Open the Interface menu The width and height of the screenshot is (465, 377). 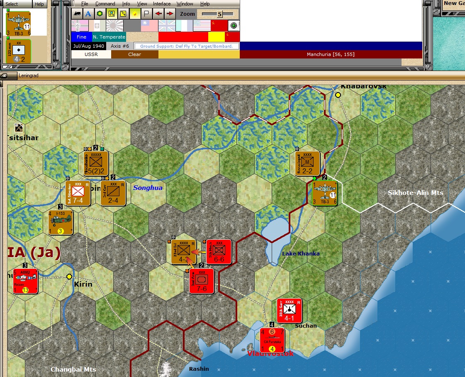click(x=162, y=4)
